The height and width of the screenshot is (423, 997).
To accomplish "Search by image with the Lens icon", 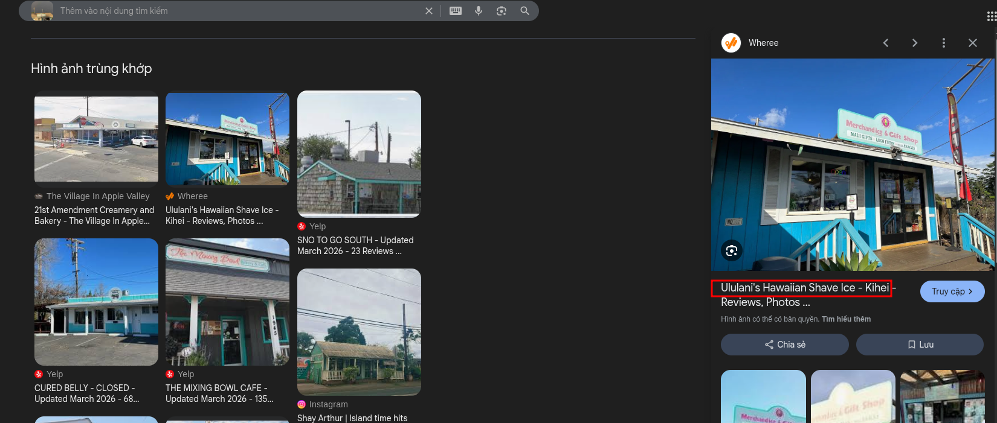I will click(x=502, y=11).
